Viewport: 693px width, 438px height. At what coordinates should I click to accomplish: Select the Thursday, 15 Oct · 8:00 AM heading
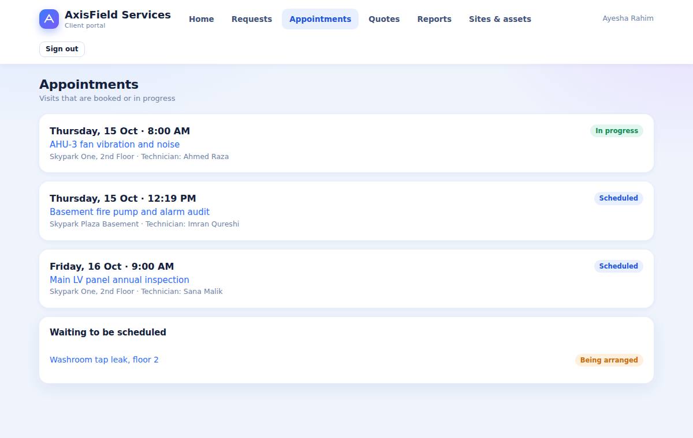pos(120,131)
